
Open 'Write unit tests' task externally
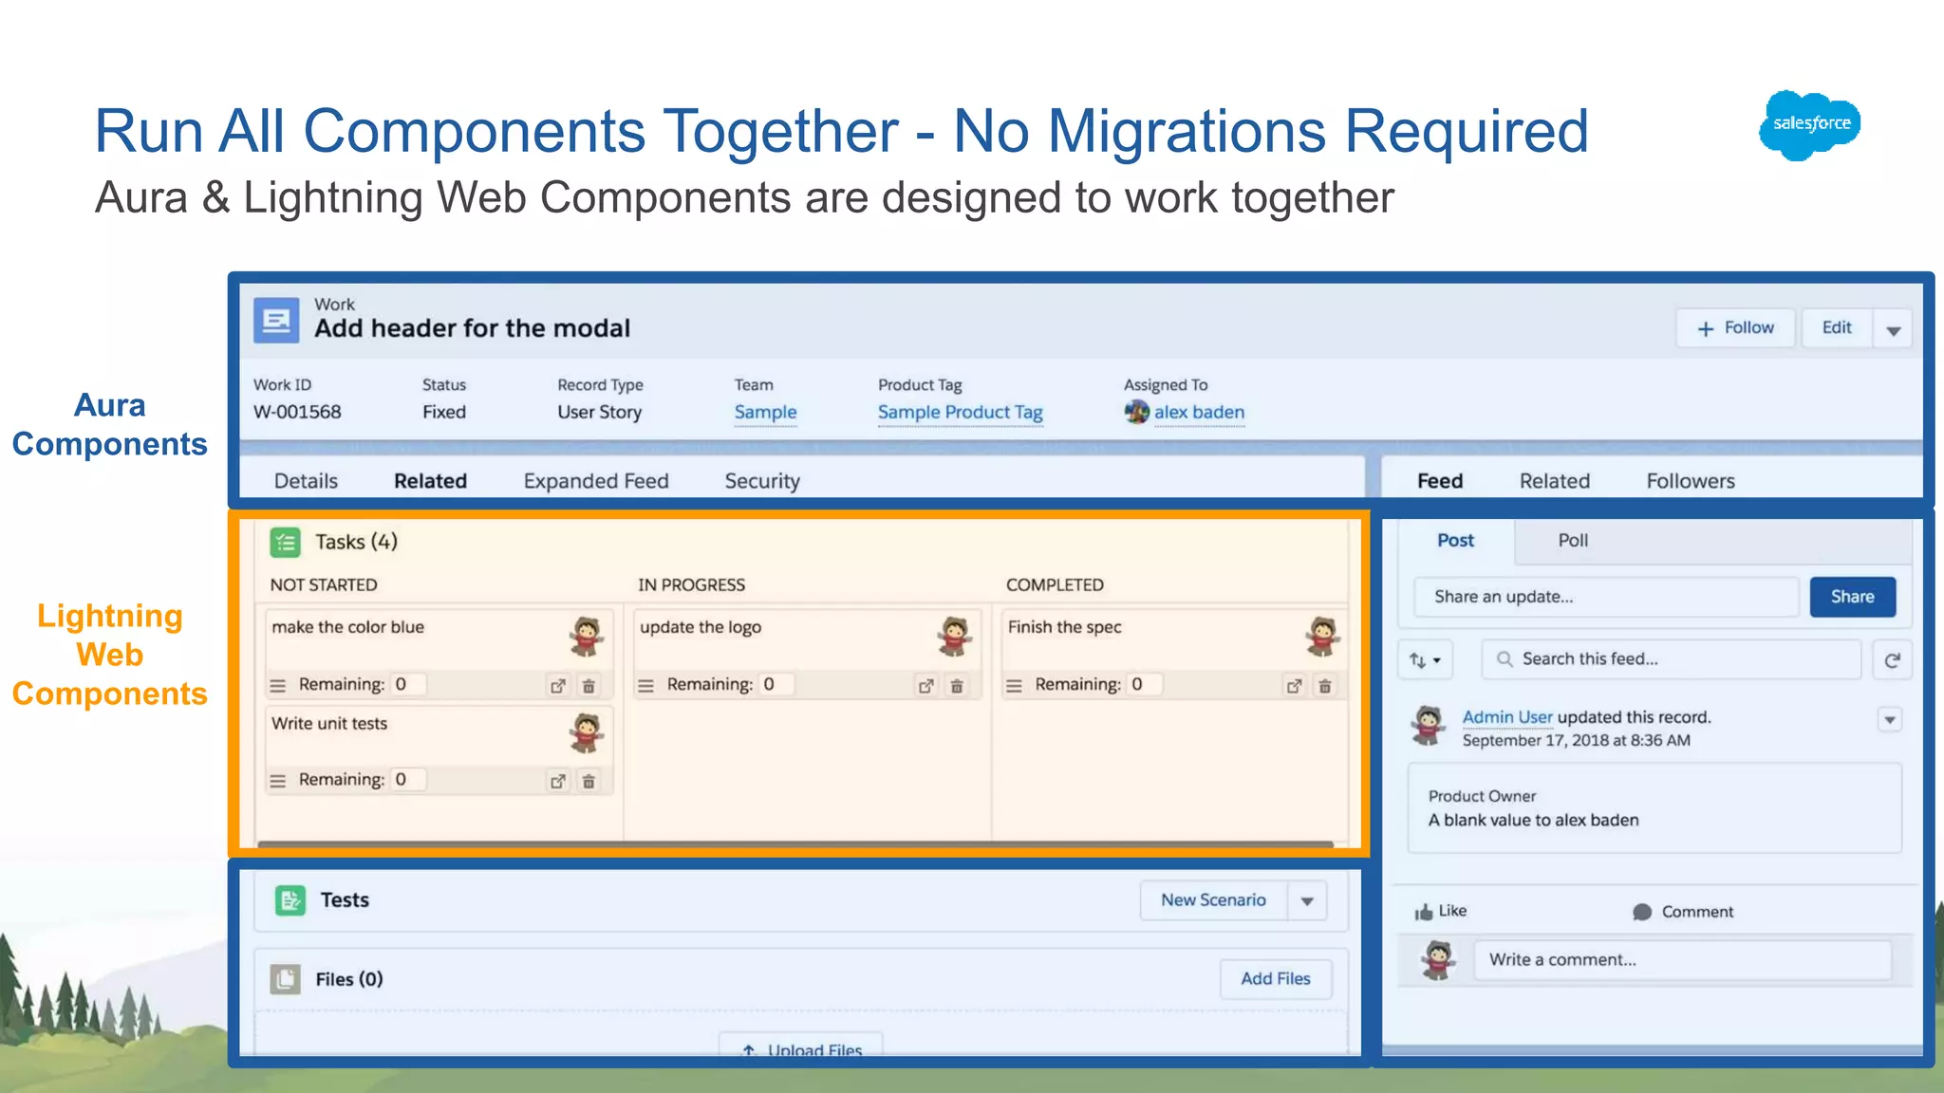tap(558, 781)
